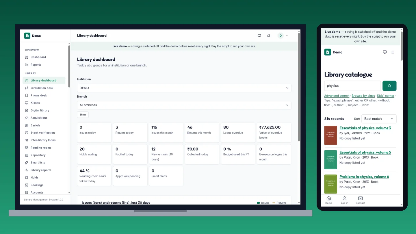Click the Circulation desk arrows icon
Image resolution: width=416 pixels, height=234 pixels.
tap(27, 88)
